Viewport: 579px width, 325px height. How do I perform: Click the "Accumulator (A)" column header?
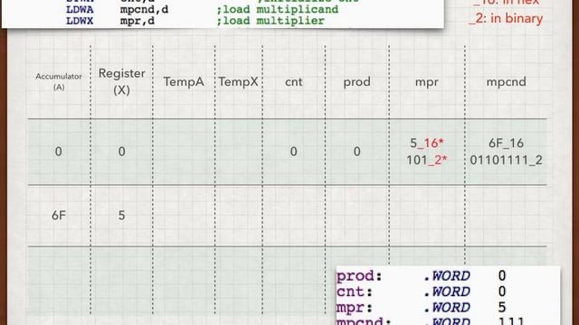59,81
